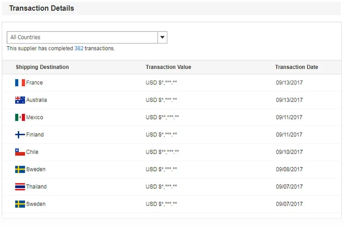Screen dimensions: 344x225
Task: Click the All Countries combo box field
Action: click(x=83, y=37)
